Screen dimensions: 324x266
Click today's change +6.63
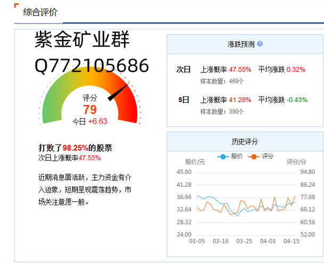[97, 121]
